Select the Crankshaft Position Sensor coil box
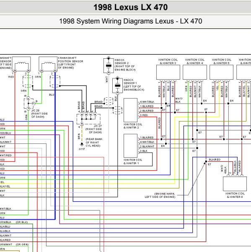This screenshot has height=252, width=251. click(48, 64)
